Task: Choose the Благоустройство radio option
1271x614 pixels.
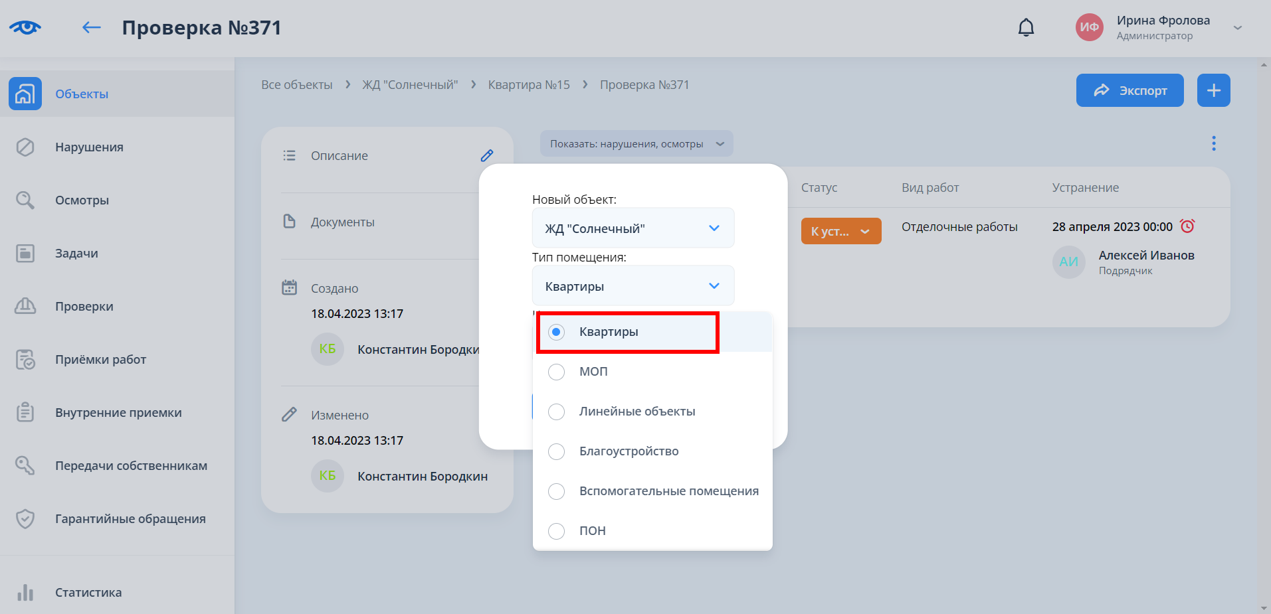Action: (x=557, y=451)
